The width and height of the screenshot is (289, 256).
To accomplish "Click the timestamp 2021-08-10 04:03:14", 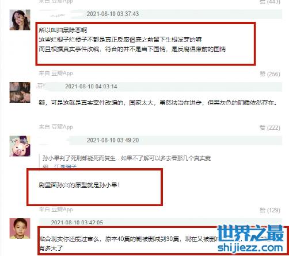I will pos(91,87).
